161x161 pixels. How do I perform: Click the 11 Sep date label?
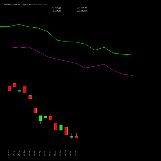tap(71, 153)
